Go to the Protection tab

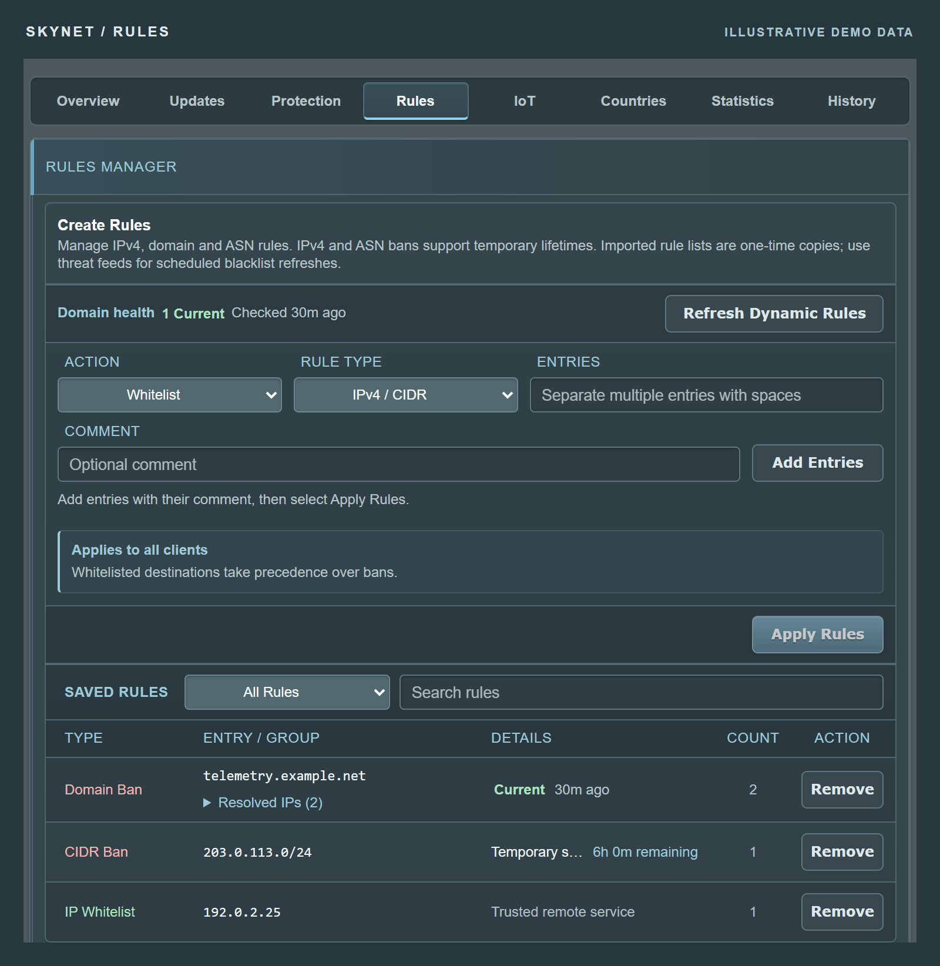click(x=306, y=101)
